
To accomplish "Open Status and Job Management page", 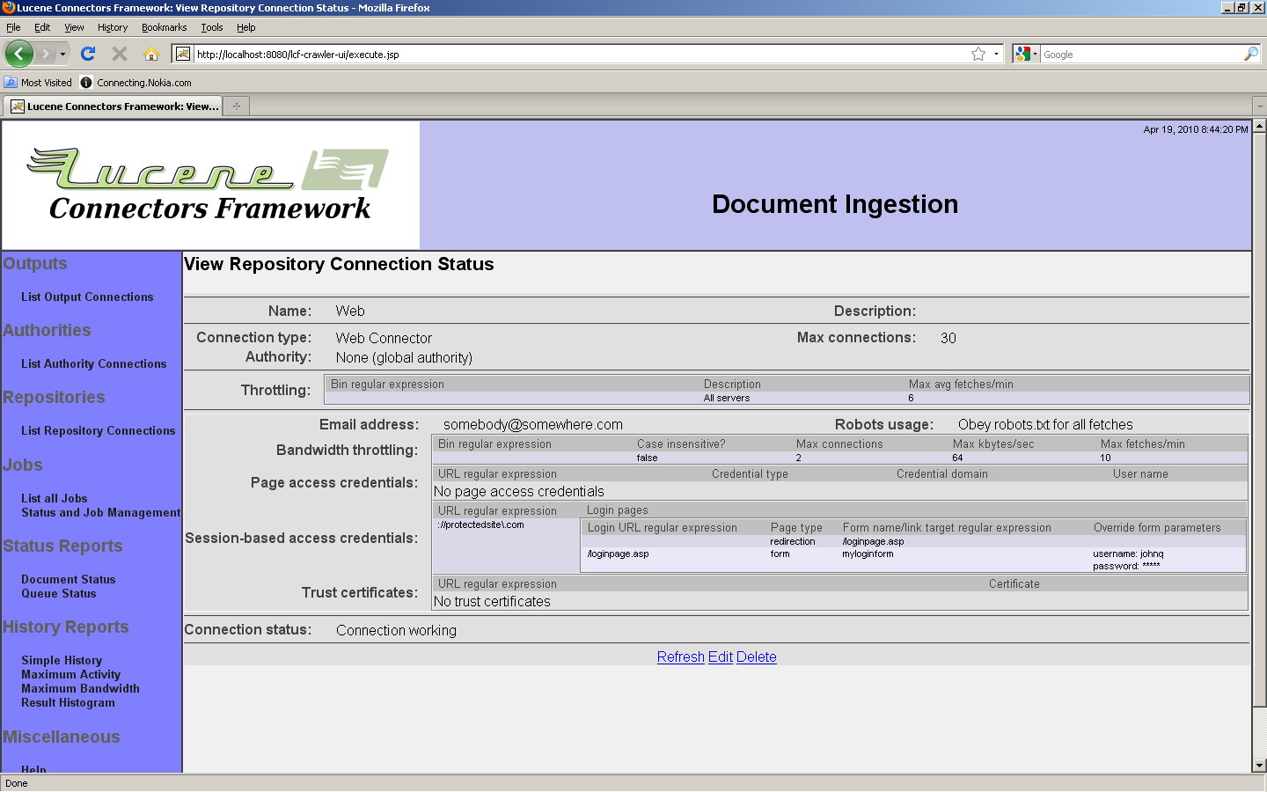I will [100, 513].
